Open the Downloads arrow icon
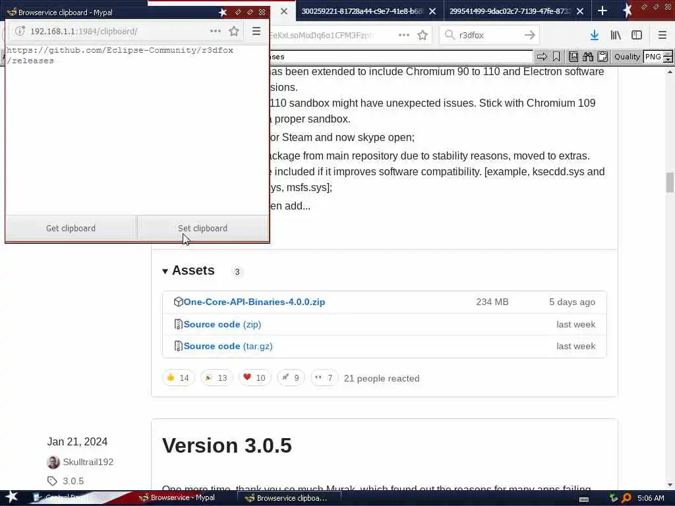 (595, 35)
